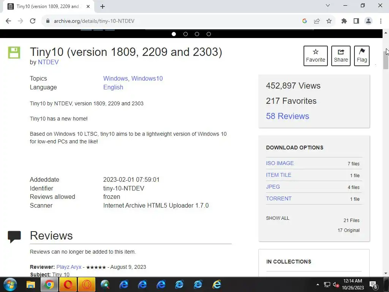Screen dimensions: 389x292
Task: Open a new browser tab
Action: coord(103,6)
